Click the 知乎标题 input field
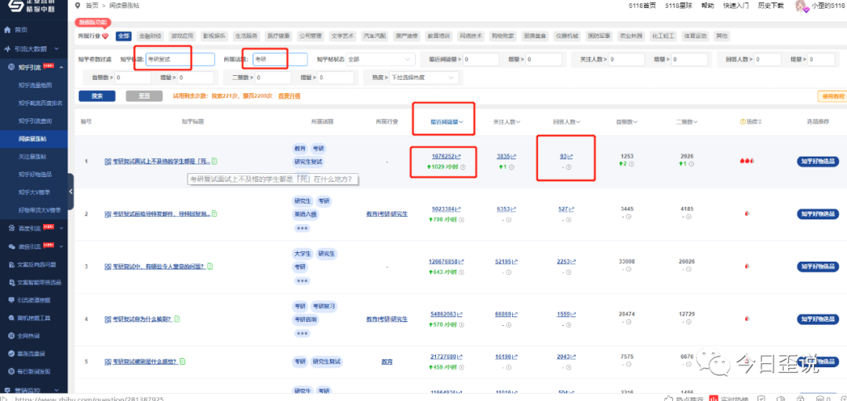 point(180,60)
